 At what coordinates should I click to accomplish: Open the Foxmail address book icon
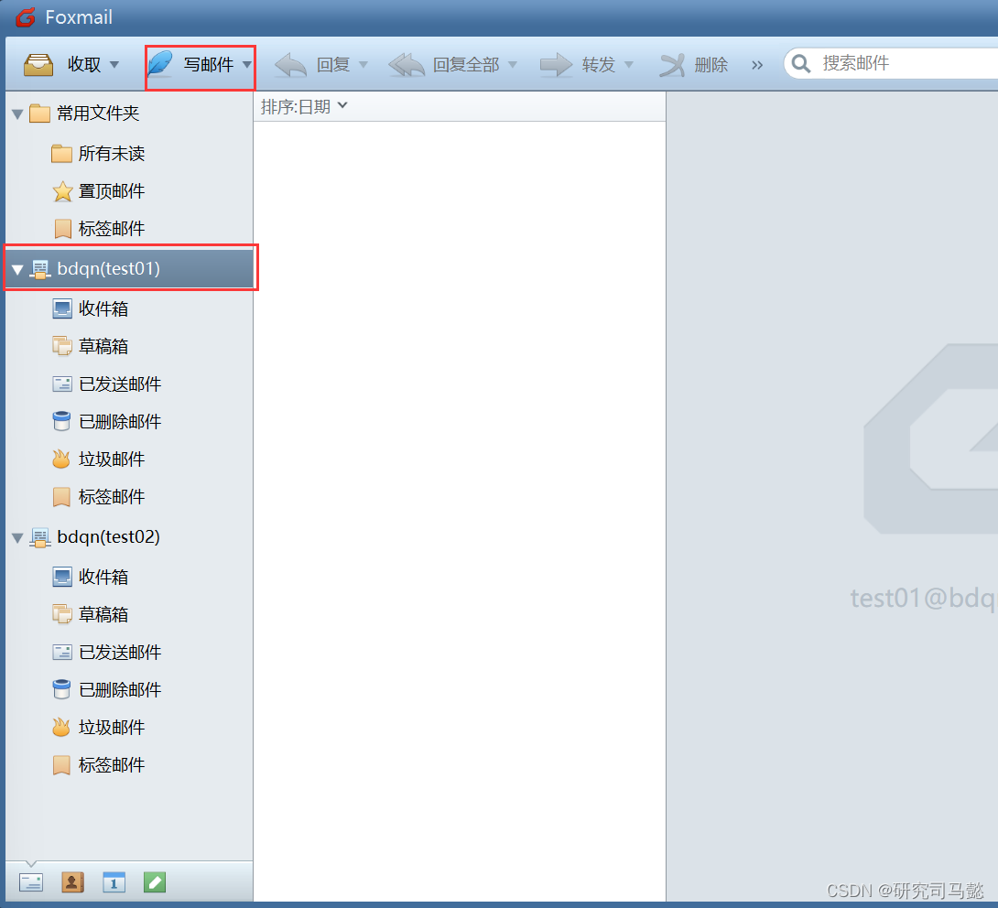pyautogui.click(x=72, y=881)
